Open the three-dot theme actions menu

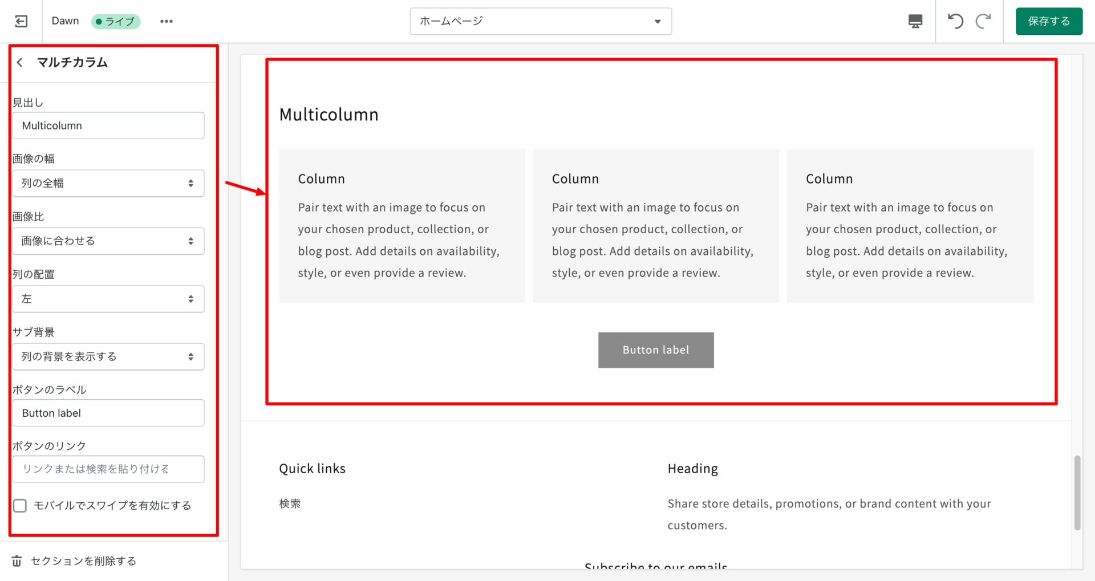[x=166, y=22]
